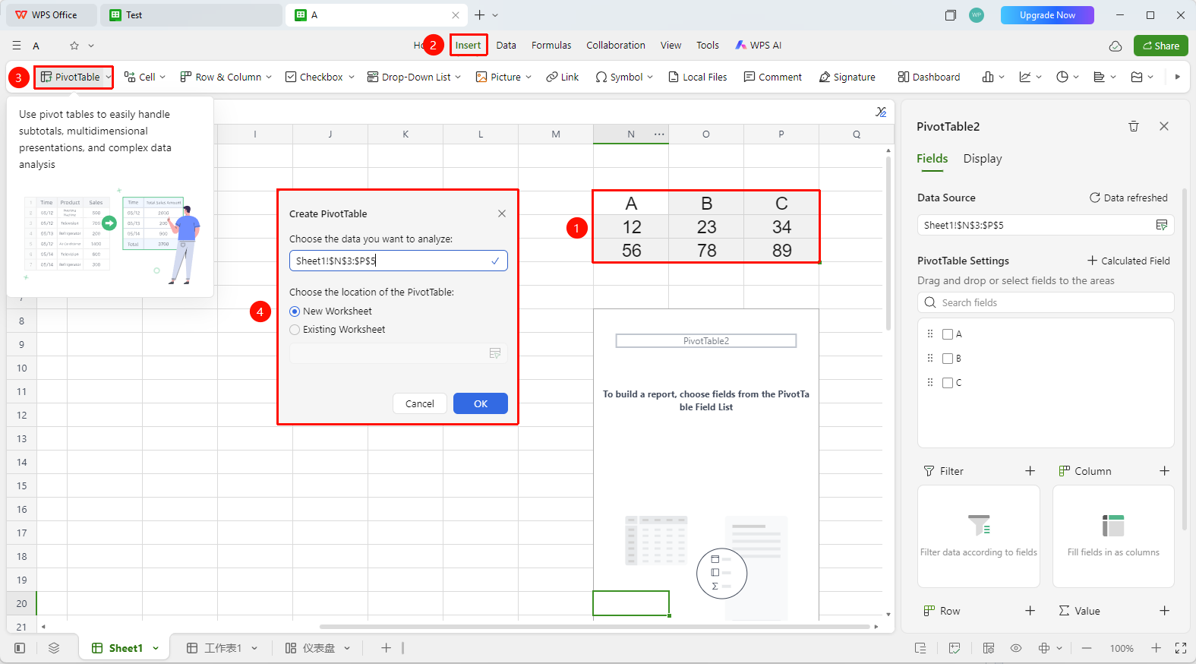Screen dimensions: 1196x664
Task: Toggle the eye protection view icon
Action: click(1015, 648)
